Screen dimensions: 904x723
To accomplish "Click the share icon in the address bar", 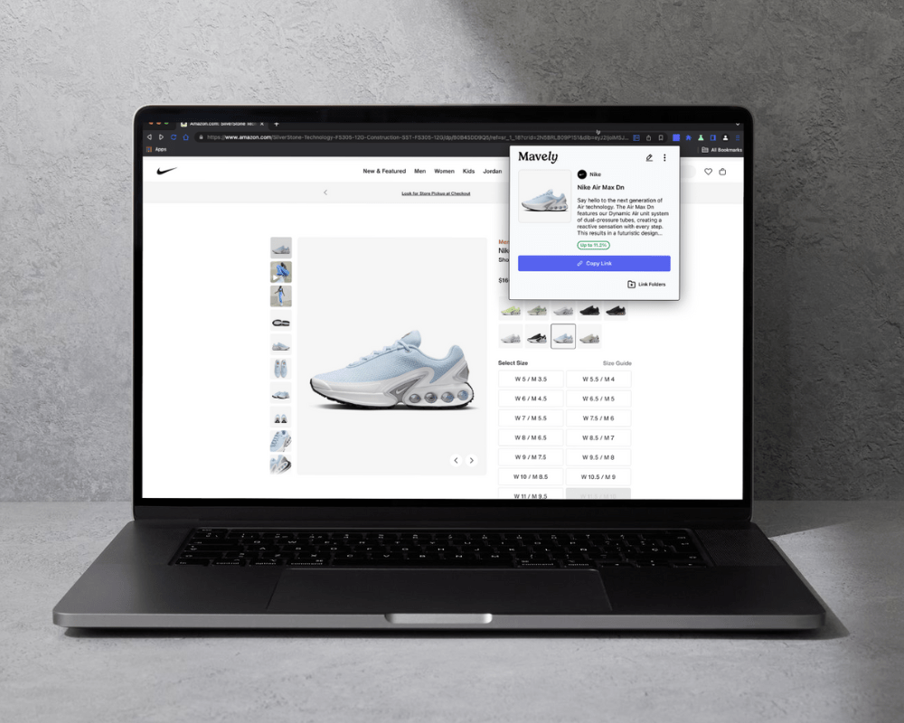I will click(x=648, y=137).
